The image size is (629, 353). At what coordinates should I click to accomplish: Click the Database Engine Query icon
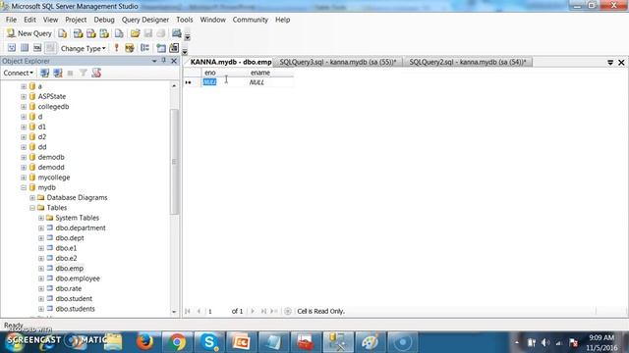63,33
